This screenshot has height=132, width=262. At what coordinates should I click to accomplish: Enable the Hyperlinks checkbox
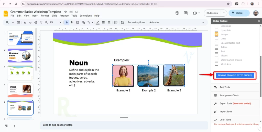click(216, 30)
